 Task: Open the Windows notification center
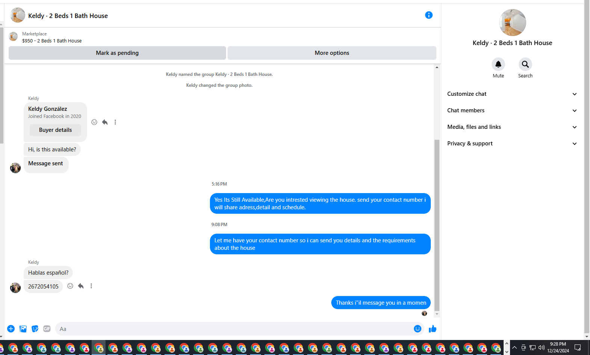[578, 347]
